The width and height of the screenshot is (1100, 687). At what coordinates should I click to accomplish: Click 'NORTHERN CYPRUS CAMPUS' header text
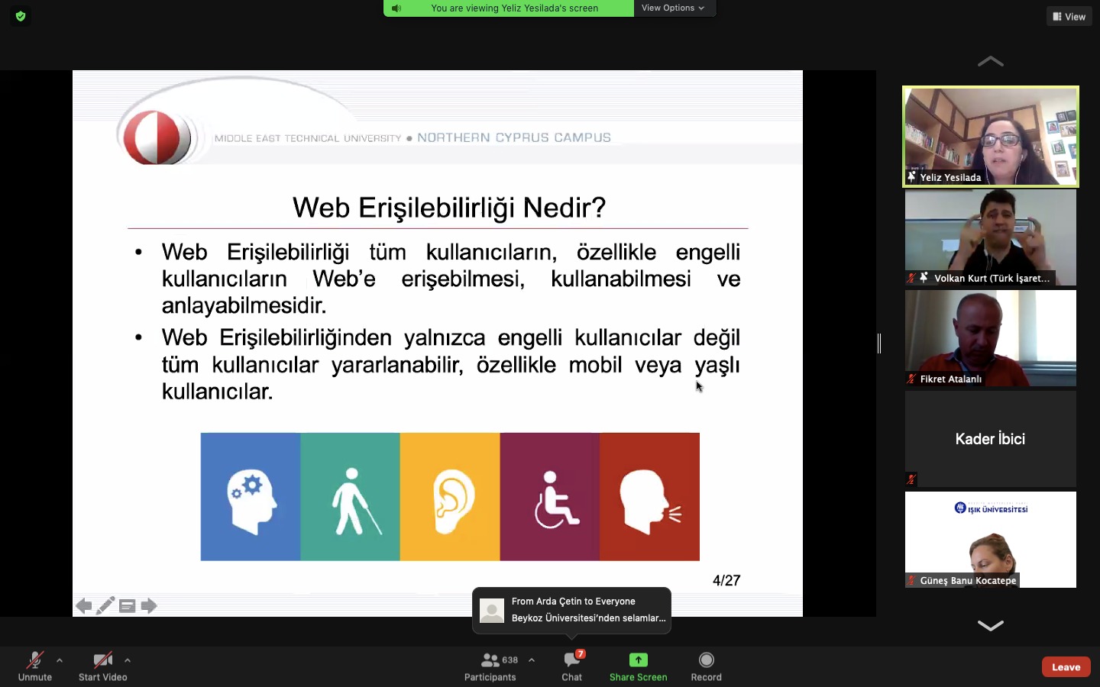click(x=514, y=137)
